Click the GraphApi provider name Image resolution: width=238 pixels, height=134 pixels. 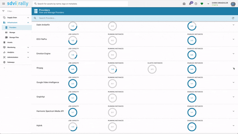point(40,96)
